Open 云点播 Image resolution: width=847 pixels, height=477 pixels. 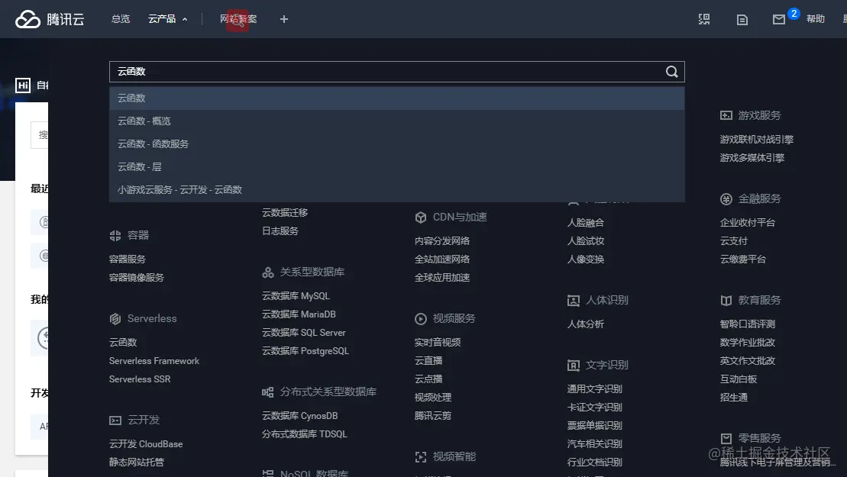428,379
